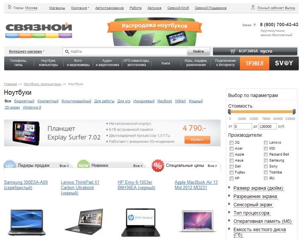
Task: Click the question mark icon beside Заказ
Action: (254, 25)
